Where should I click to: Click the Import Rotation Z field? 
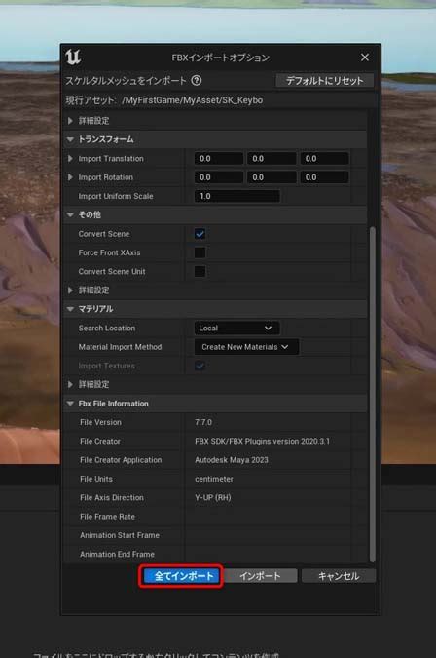[x=324, y=177]
